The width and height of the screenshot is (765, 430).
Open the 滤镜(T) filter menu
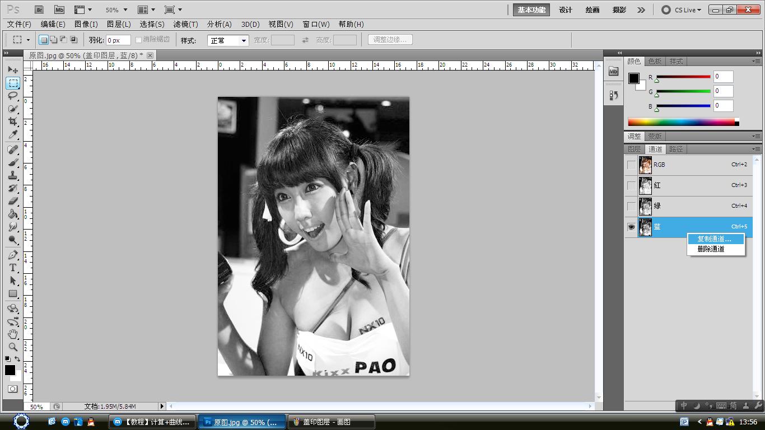[x=185, y=24]
